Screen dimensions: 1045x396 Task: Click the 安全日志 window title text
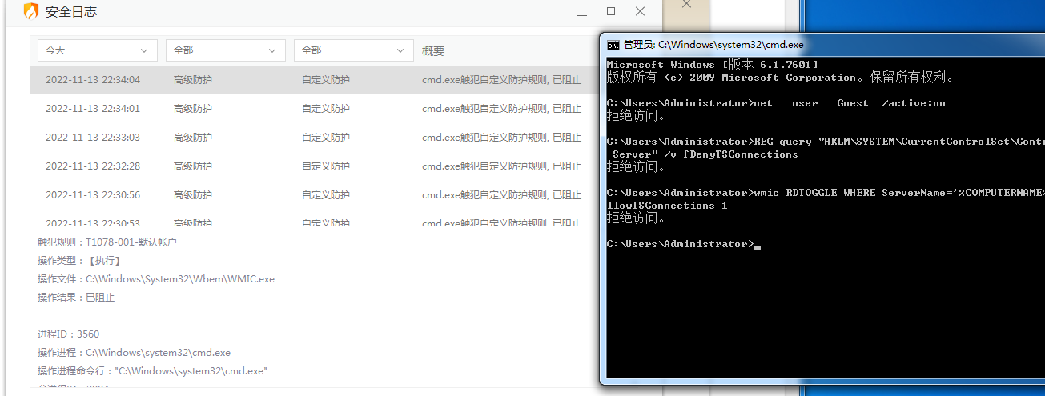click(71, 13)
